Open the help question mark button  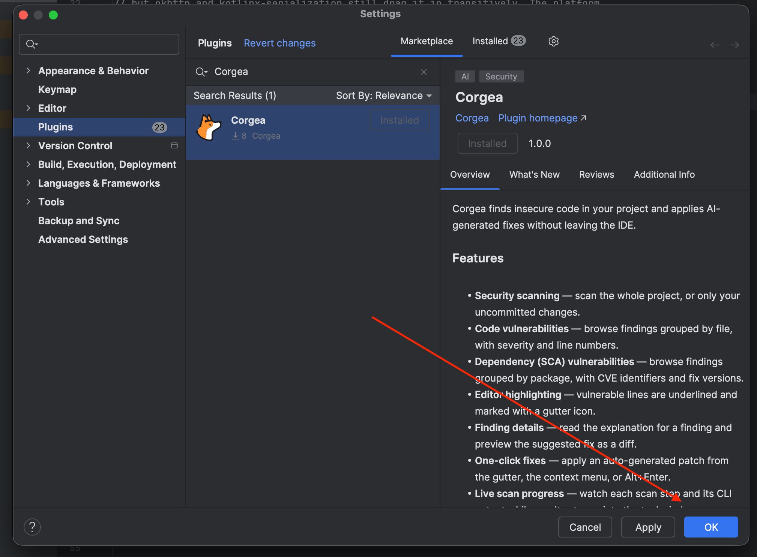32,527
